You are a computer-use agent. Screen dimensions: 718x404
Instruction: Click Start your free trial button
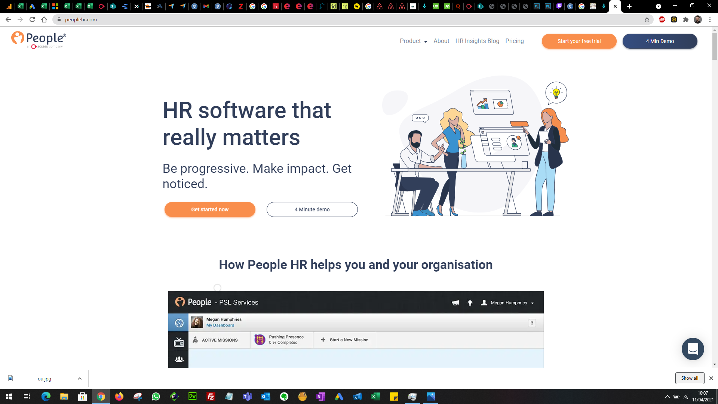coord(579,41)
